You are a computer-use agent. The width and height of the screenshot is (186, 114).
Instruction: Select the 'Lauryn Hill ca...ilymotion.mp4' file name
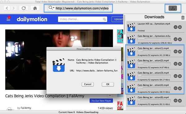[x=154, y=24]
